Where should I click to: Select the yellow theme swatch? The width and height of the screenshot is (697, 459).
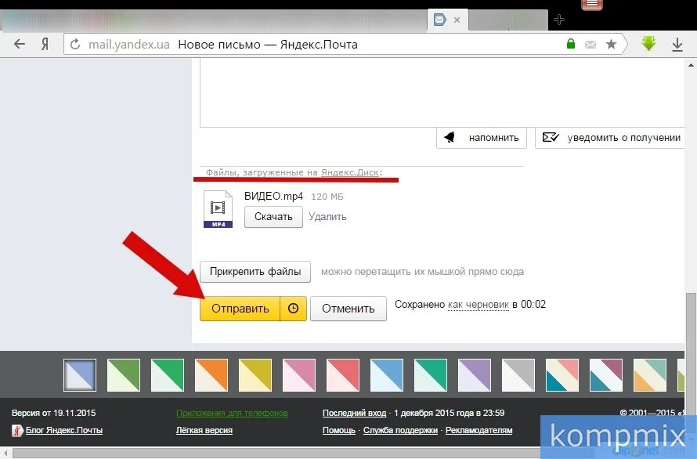coord(255,375)
